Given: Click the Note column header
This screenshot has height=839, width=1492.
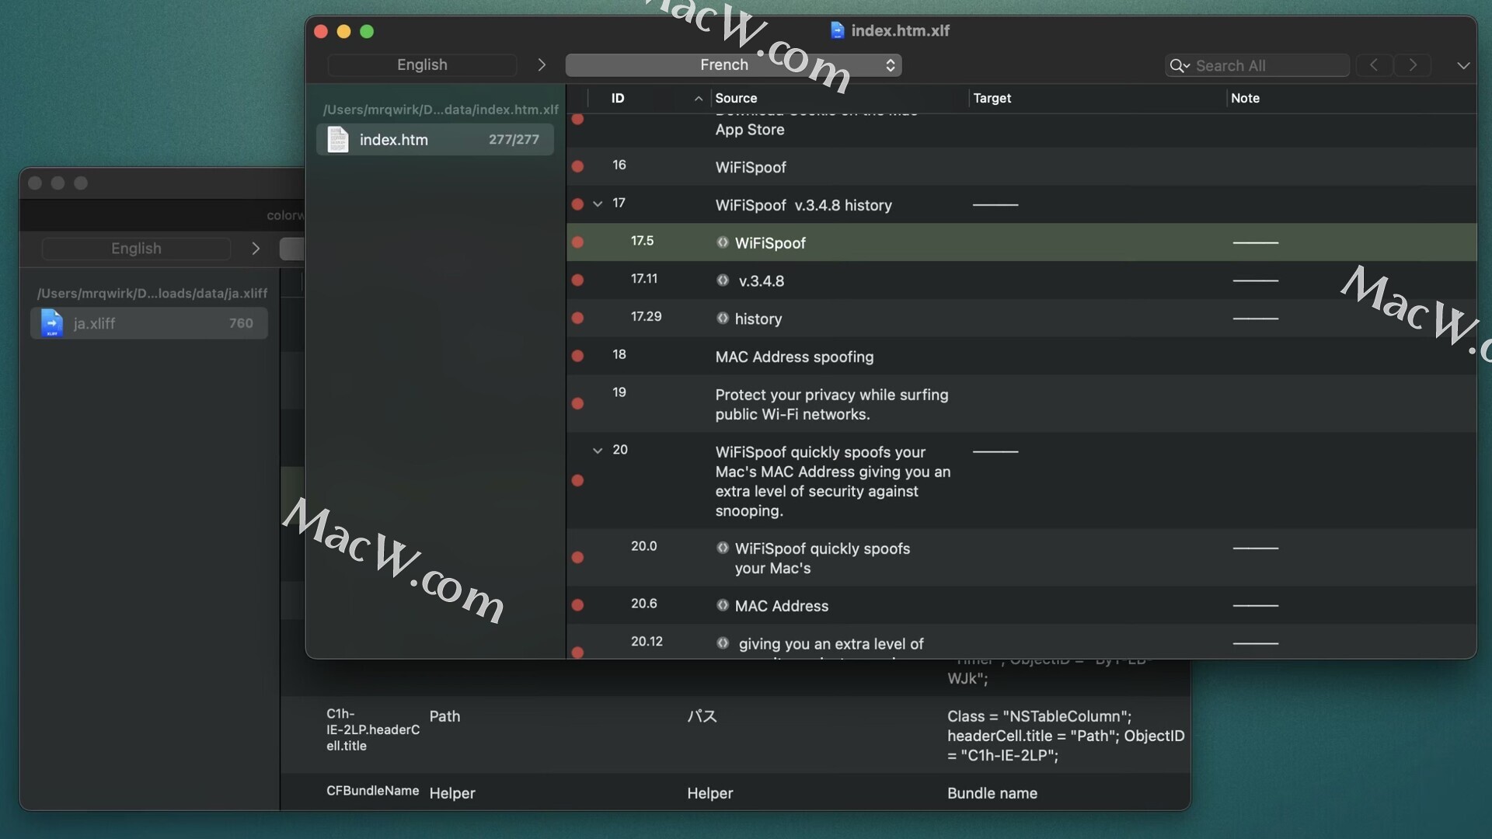Looking at the screenshot, I should click(1245, 99).
